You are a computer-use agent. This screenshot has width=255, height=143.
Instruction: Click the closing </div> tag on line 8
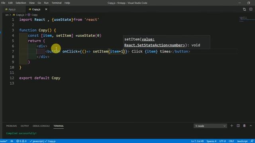click(x=43, y=57)
